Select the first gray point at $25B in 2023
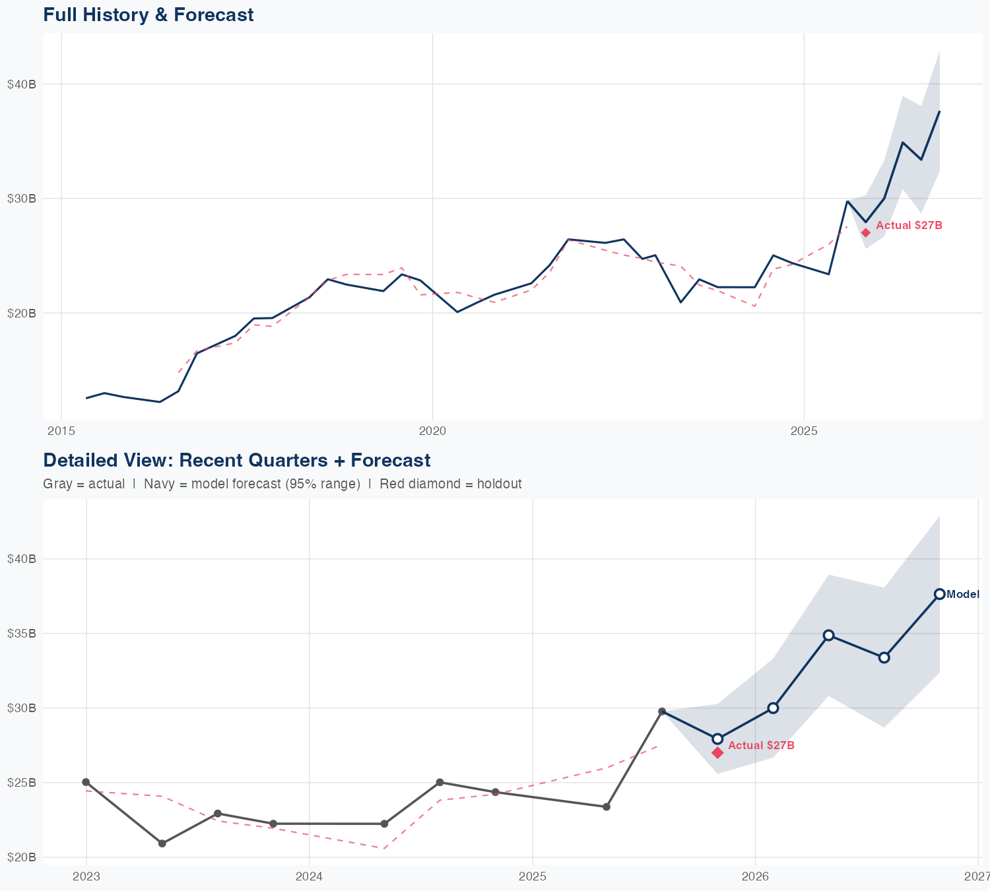 pyautogui.click(x=86, y=782)
